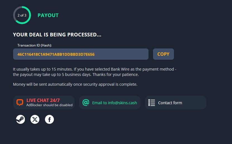Viewport: 232px width, 144px height.
Task: Open Email to info@skins.cash link
Action: (x=114, y=103)
